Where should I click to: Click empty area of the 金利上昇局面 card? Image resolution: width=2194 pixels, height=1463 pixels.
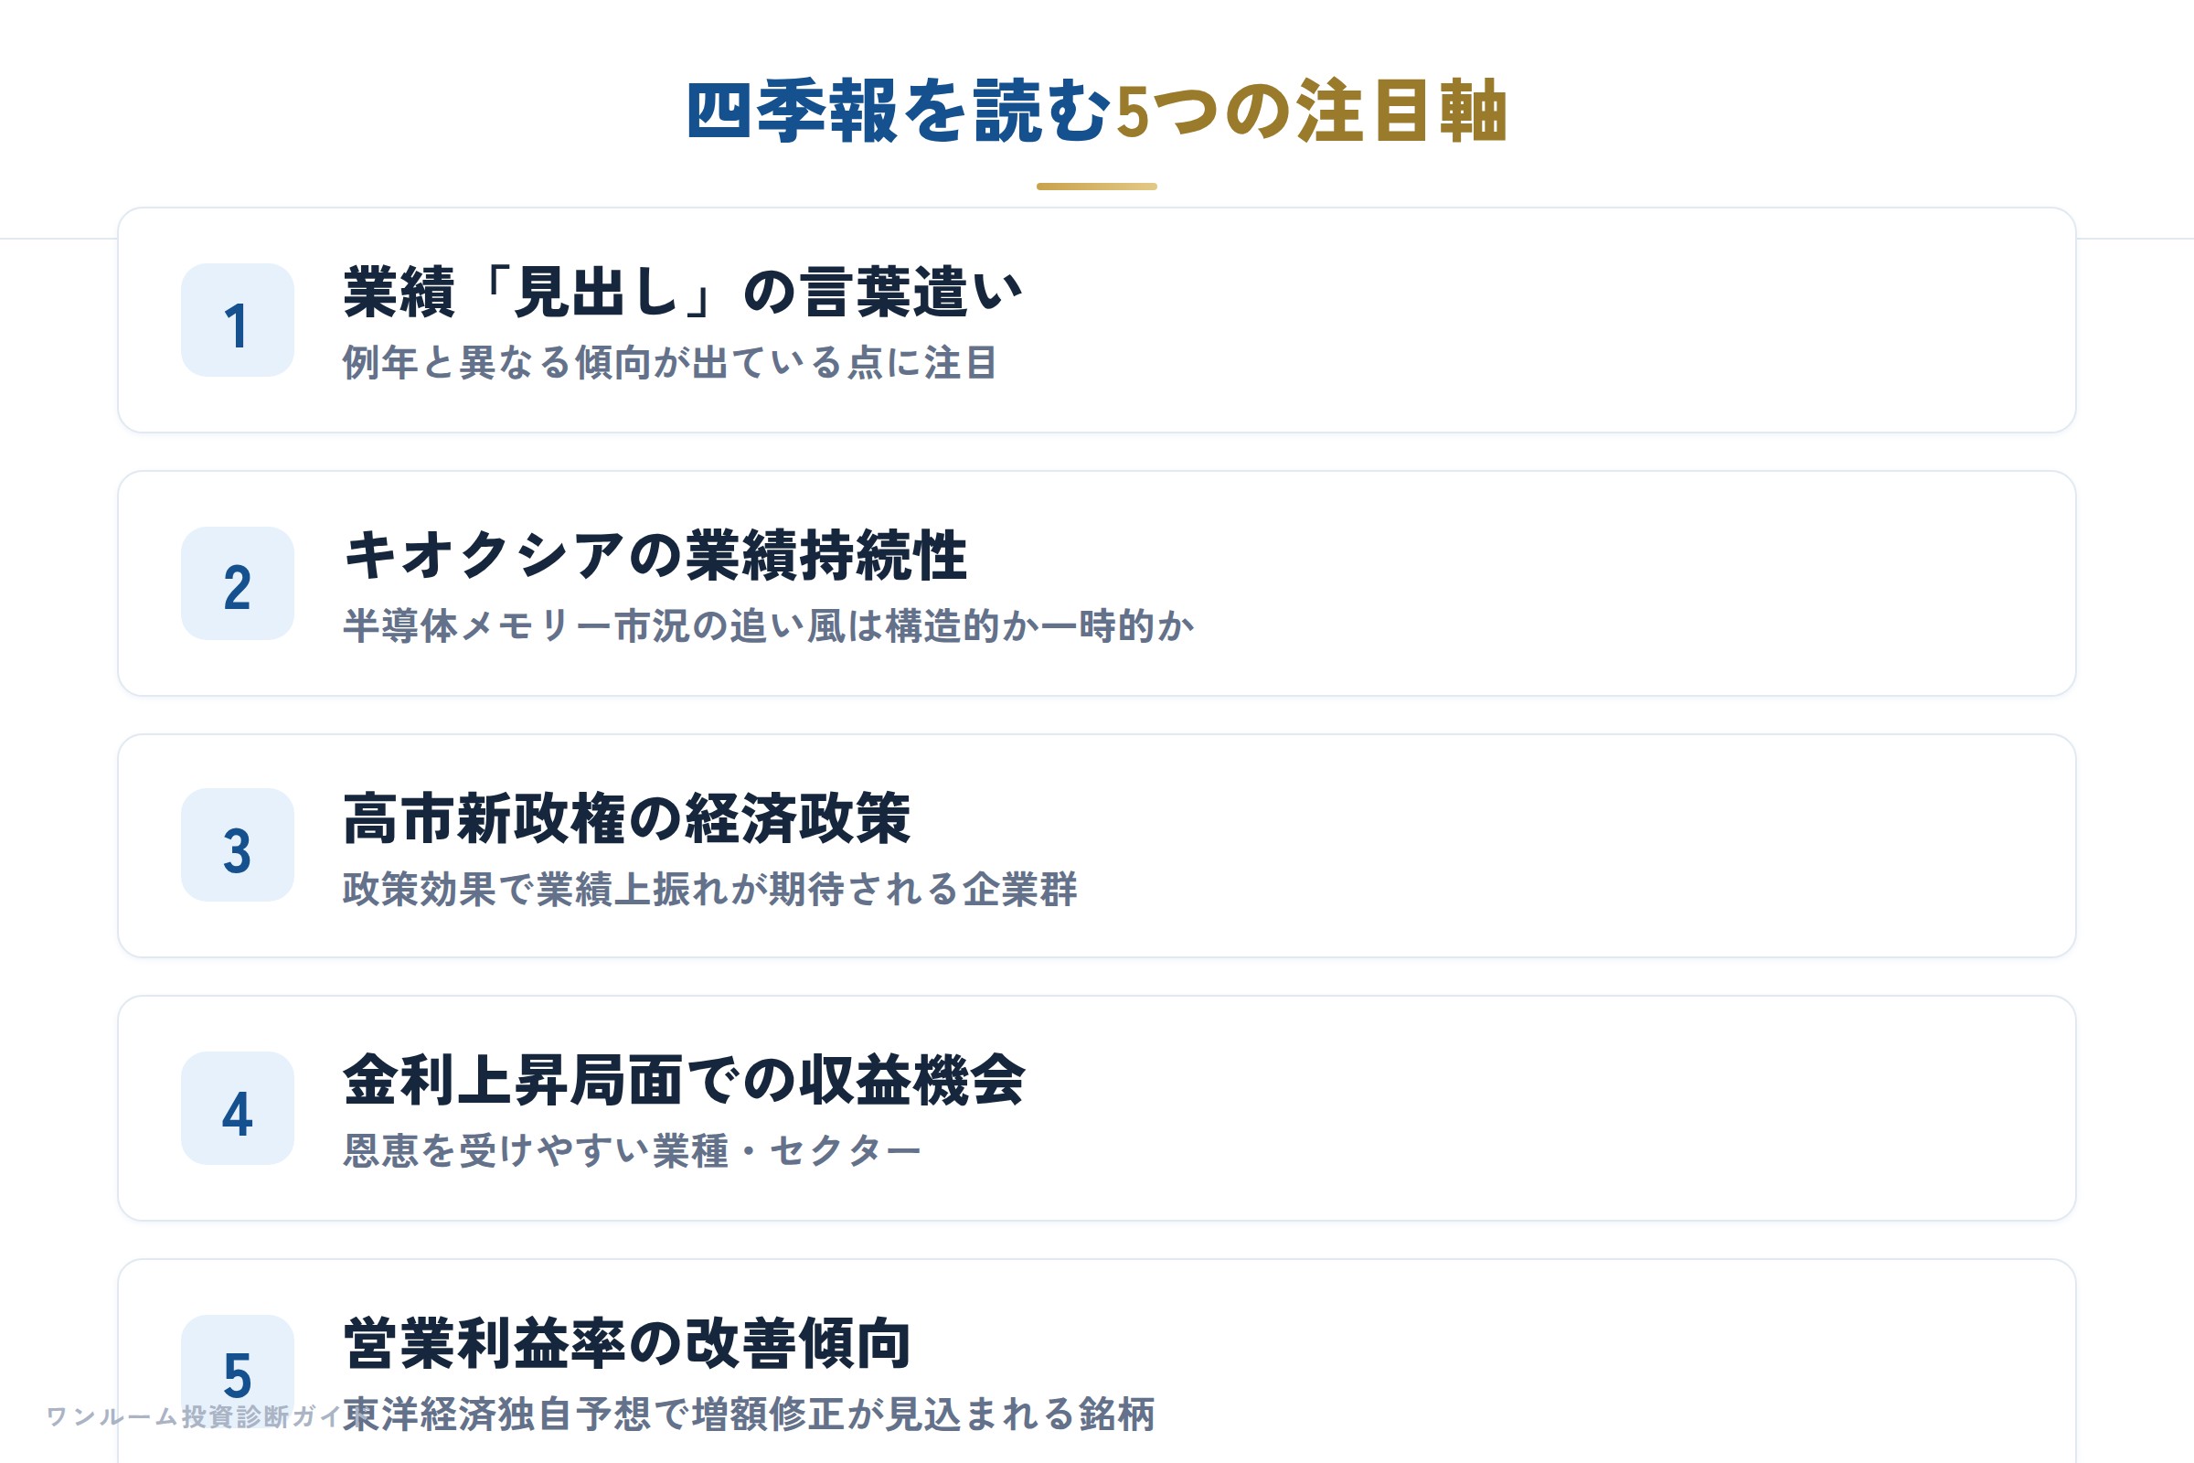[x=1586, y=1108]
